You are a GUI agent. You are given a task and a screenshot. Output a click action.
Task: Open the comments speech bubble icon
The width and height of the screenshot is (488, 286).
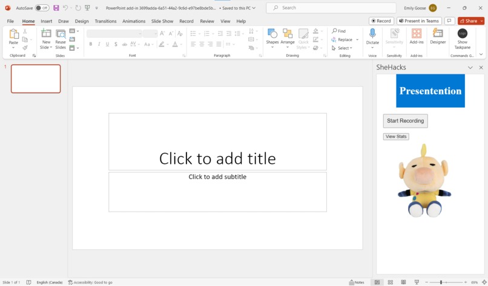point(449,21)
